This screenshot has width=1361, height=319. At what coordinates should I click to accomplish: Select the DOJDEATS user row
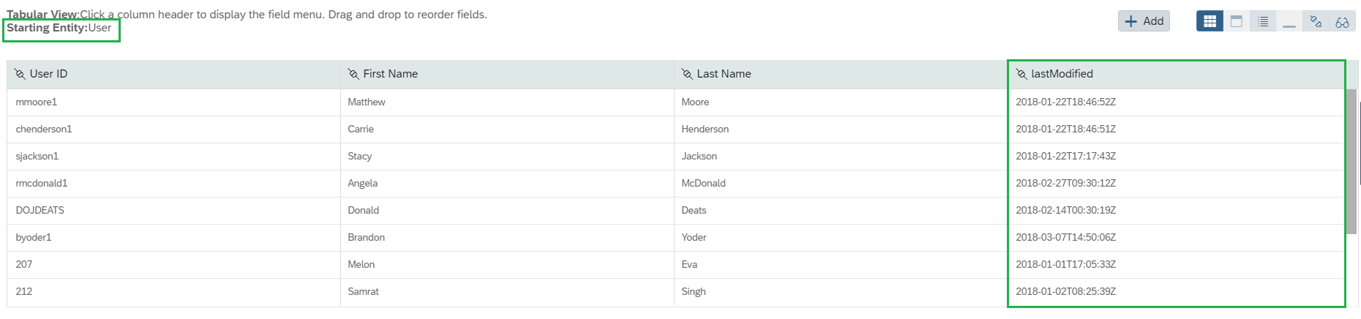point(675,211)
